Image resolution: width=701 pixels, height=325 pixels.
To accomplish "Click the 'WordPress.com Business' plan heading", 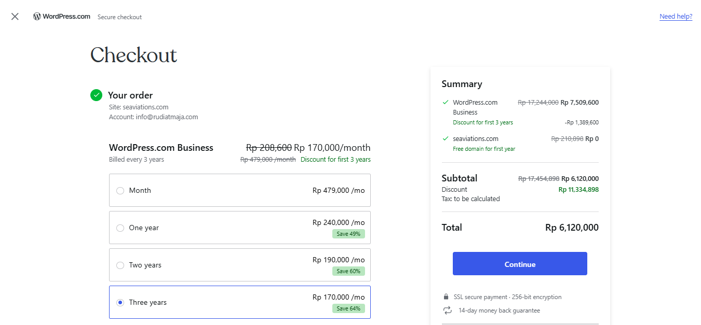I will 161,148.
